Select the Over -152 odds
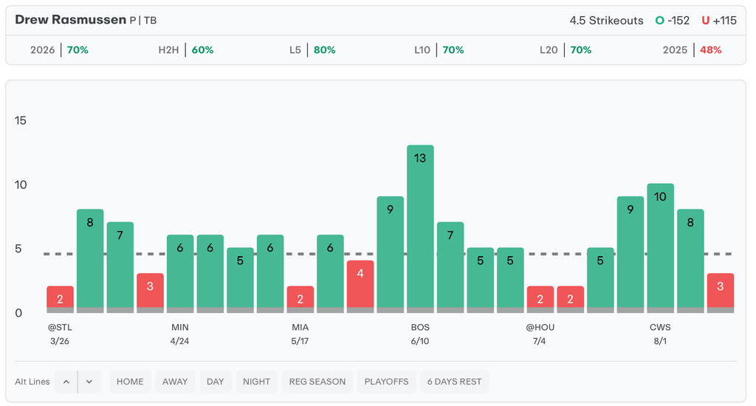Screen dimensions: 756x406 click(672, 20)
